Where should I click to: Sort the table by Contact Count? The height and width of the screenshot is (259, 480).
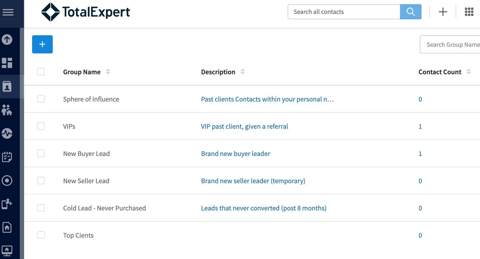[468, 72]
